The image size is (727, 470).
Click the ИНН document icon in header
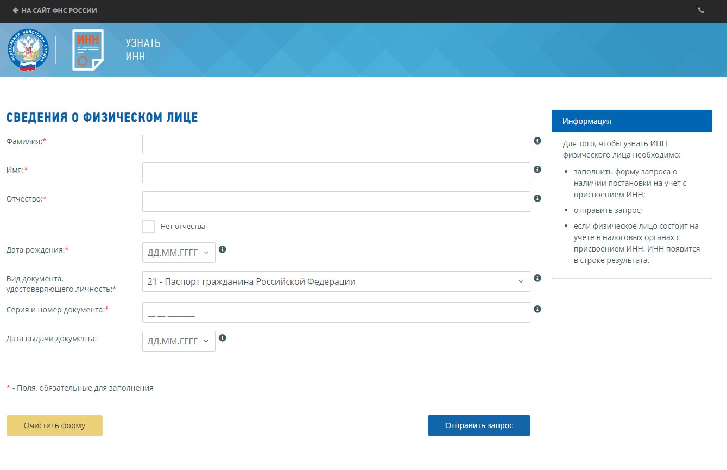88,50
